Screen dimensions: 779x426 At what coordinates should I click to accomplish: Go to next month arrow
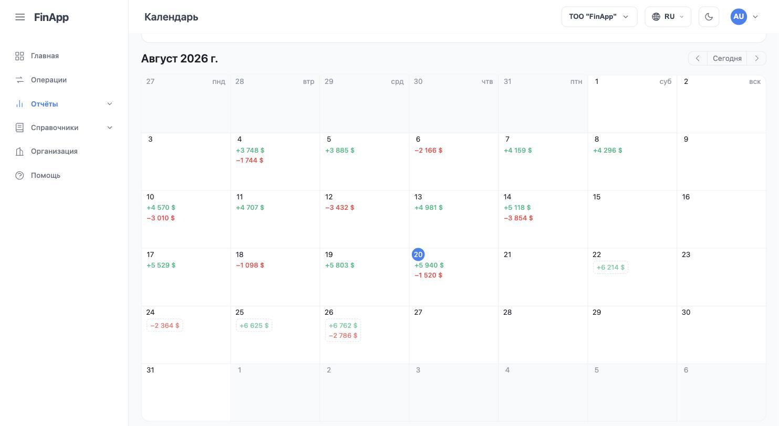756,58
